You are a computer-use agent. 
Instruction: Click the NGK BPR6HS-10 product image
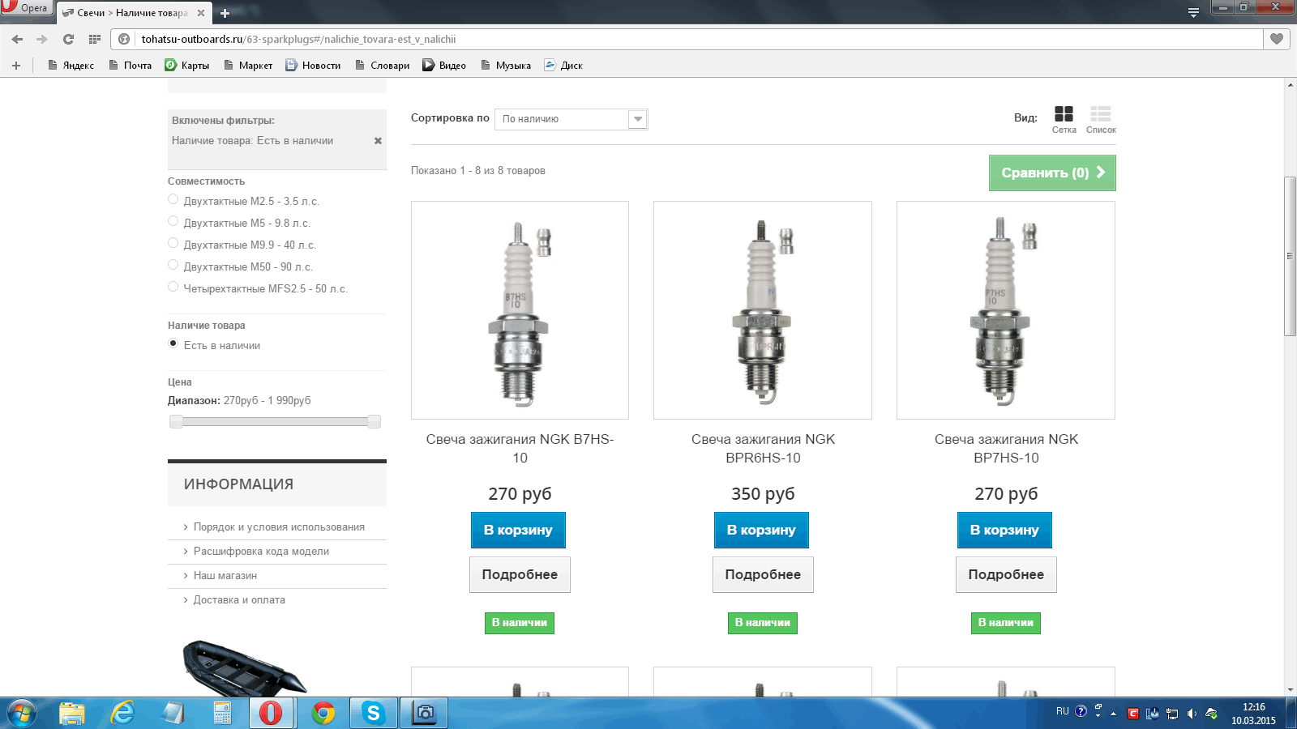763,310
